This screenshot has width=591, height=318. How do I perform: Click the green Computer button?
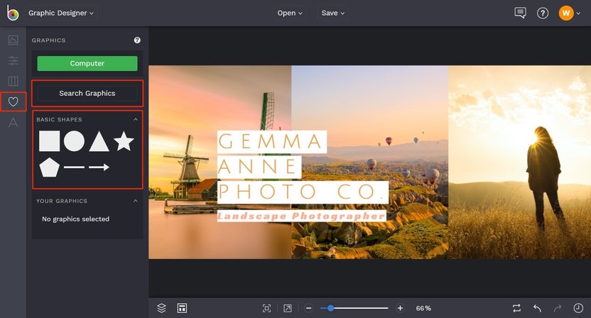click(x=87, y=64)
